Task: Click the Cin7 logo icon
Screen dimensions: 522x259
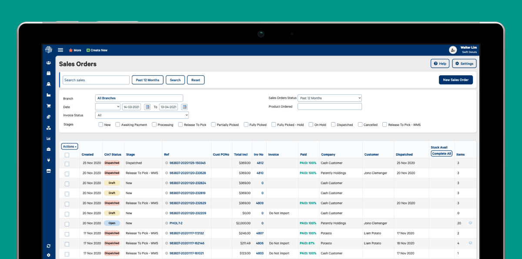Action: [x=49, y=50]
